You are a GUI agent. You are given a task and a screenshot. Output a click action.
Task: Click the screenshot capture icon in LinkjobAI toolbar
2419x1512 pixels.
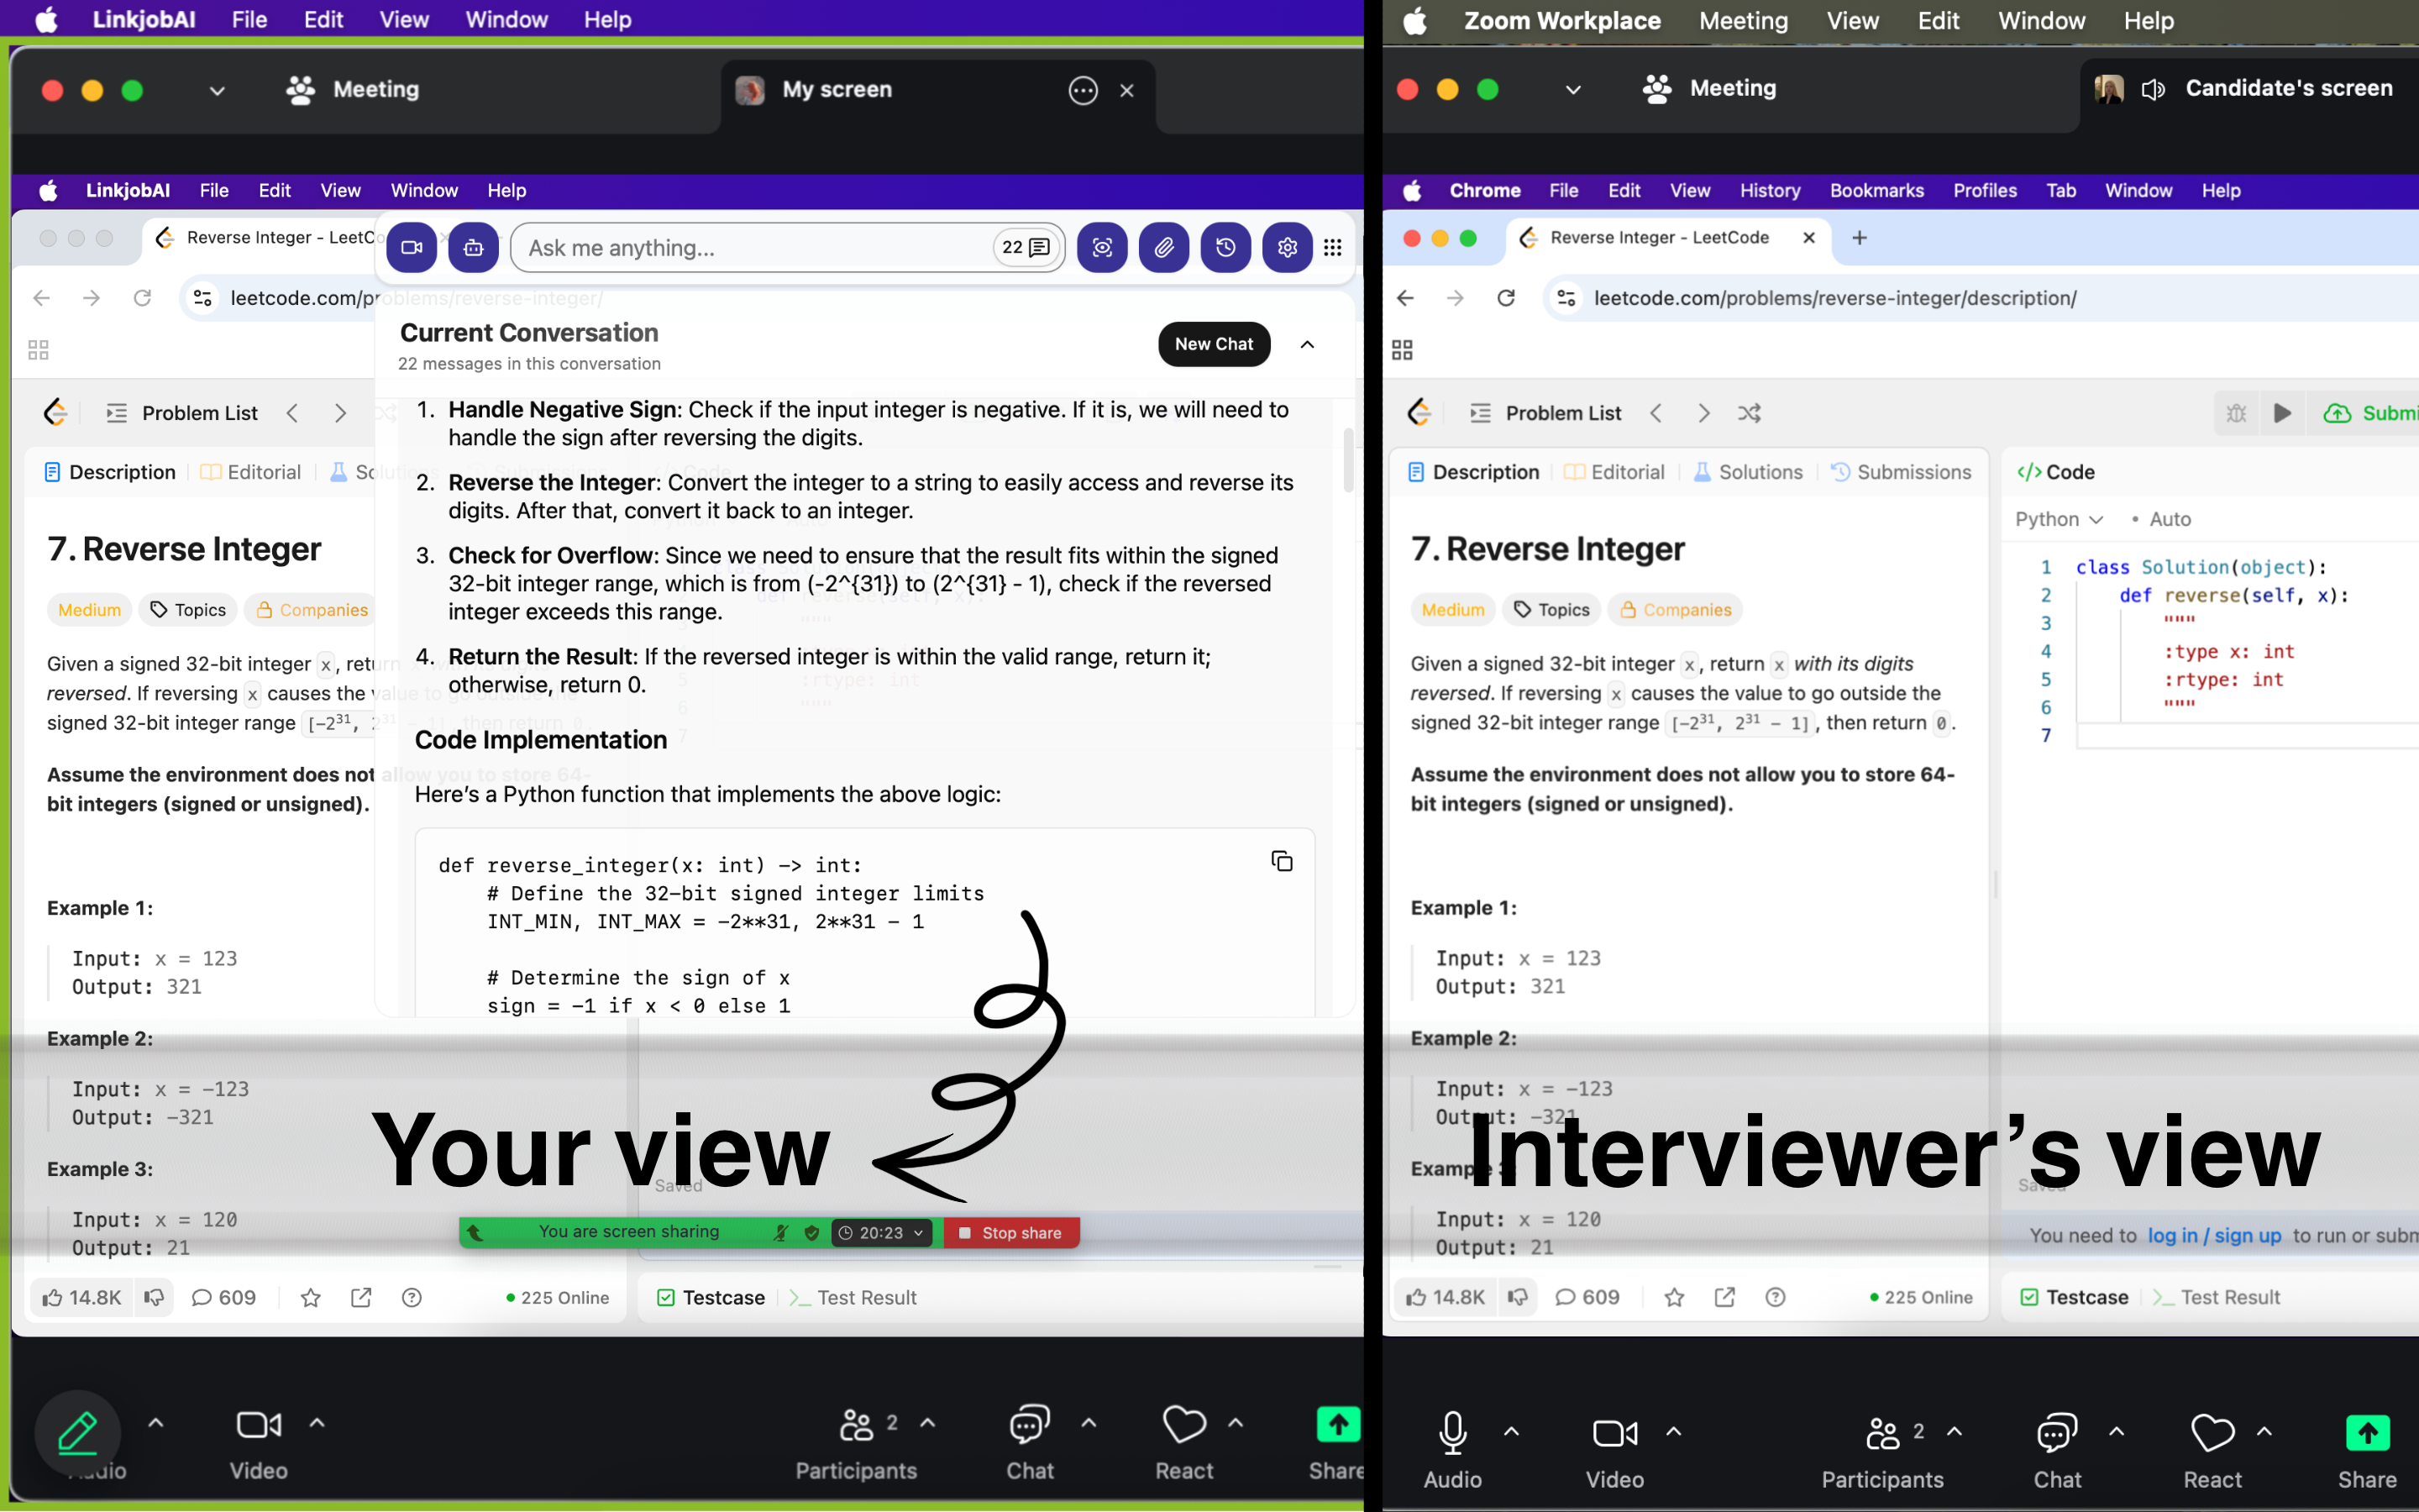click(x=1101, y=247)
